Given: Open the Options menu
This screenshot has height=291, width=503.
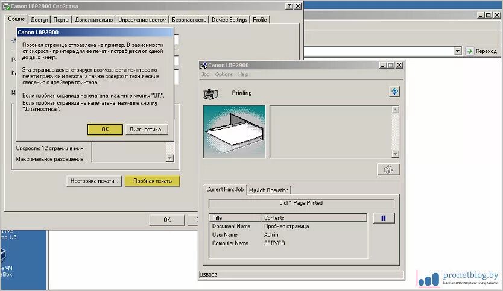Looking at the screenshot, I should coord(224,74).
